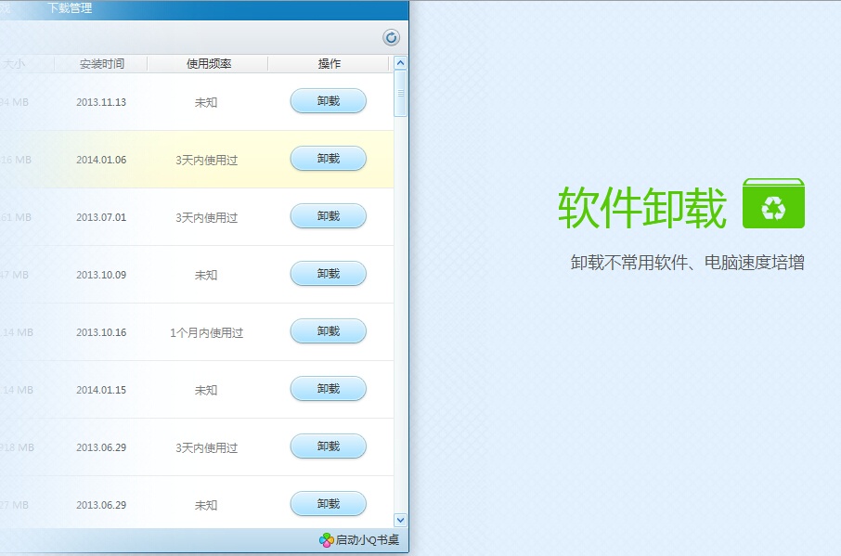The height and width of the screenshot is (556, 841).
Task: Click 卸载 for software installed 2014.01.15
Action: click(328, 389)
